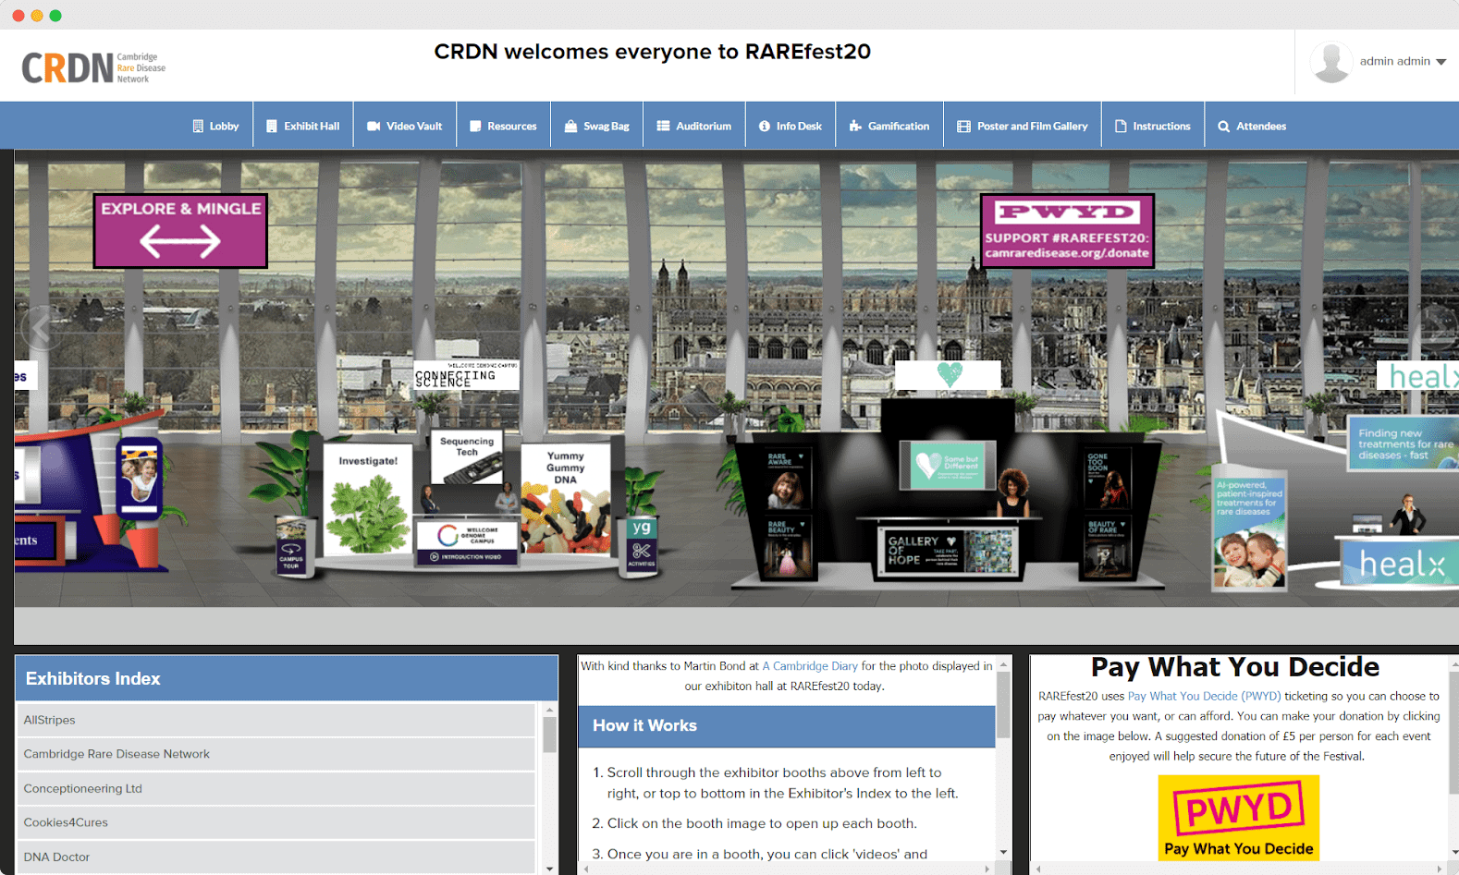Click the Resources folder icon
Screen dimensions: 1459x875
pos(475,126)
